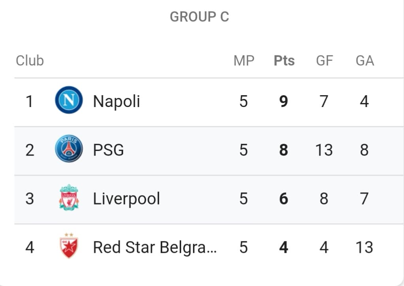Viewport: 404px width, 286px height.
Task: Select the Liverpool team name
Action: click(x=126, y=199)
